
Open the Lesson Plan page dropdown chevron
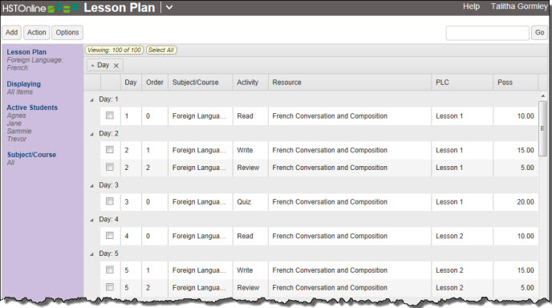(x=169, y=7)
